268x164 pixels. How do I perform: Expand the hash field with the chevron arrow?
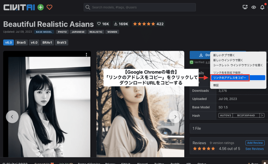point(262,115)
